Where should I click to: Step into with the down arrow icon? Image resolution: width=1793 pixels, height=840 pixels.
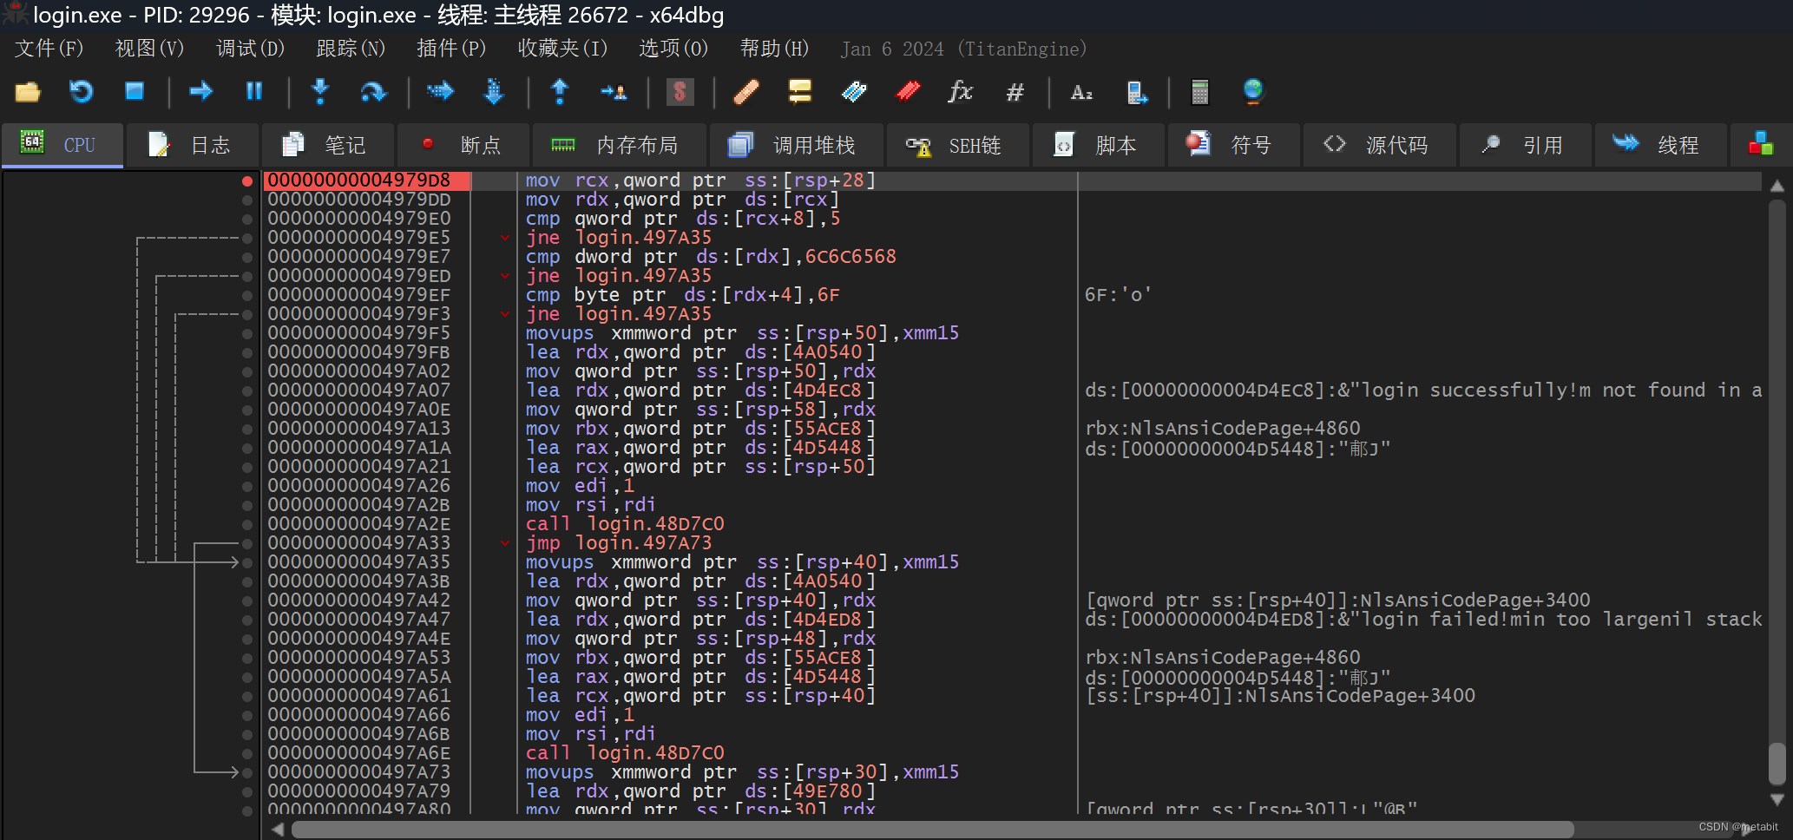pos(320,91)
